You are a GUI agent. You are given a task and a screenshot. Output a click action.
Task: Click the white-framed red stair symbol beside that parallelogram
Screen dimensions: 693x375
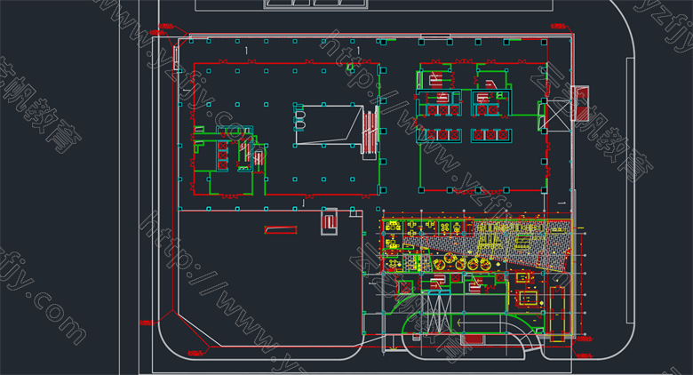329,221
